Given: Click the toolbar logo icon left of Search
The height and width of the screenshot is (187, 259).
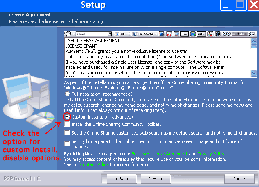Looking at the screenshot, I should tap(68, 34).
